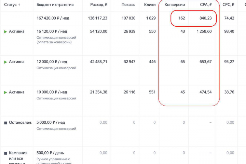
Task: Select total conversions value 162
Action: (181, 18)
